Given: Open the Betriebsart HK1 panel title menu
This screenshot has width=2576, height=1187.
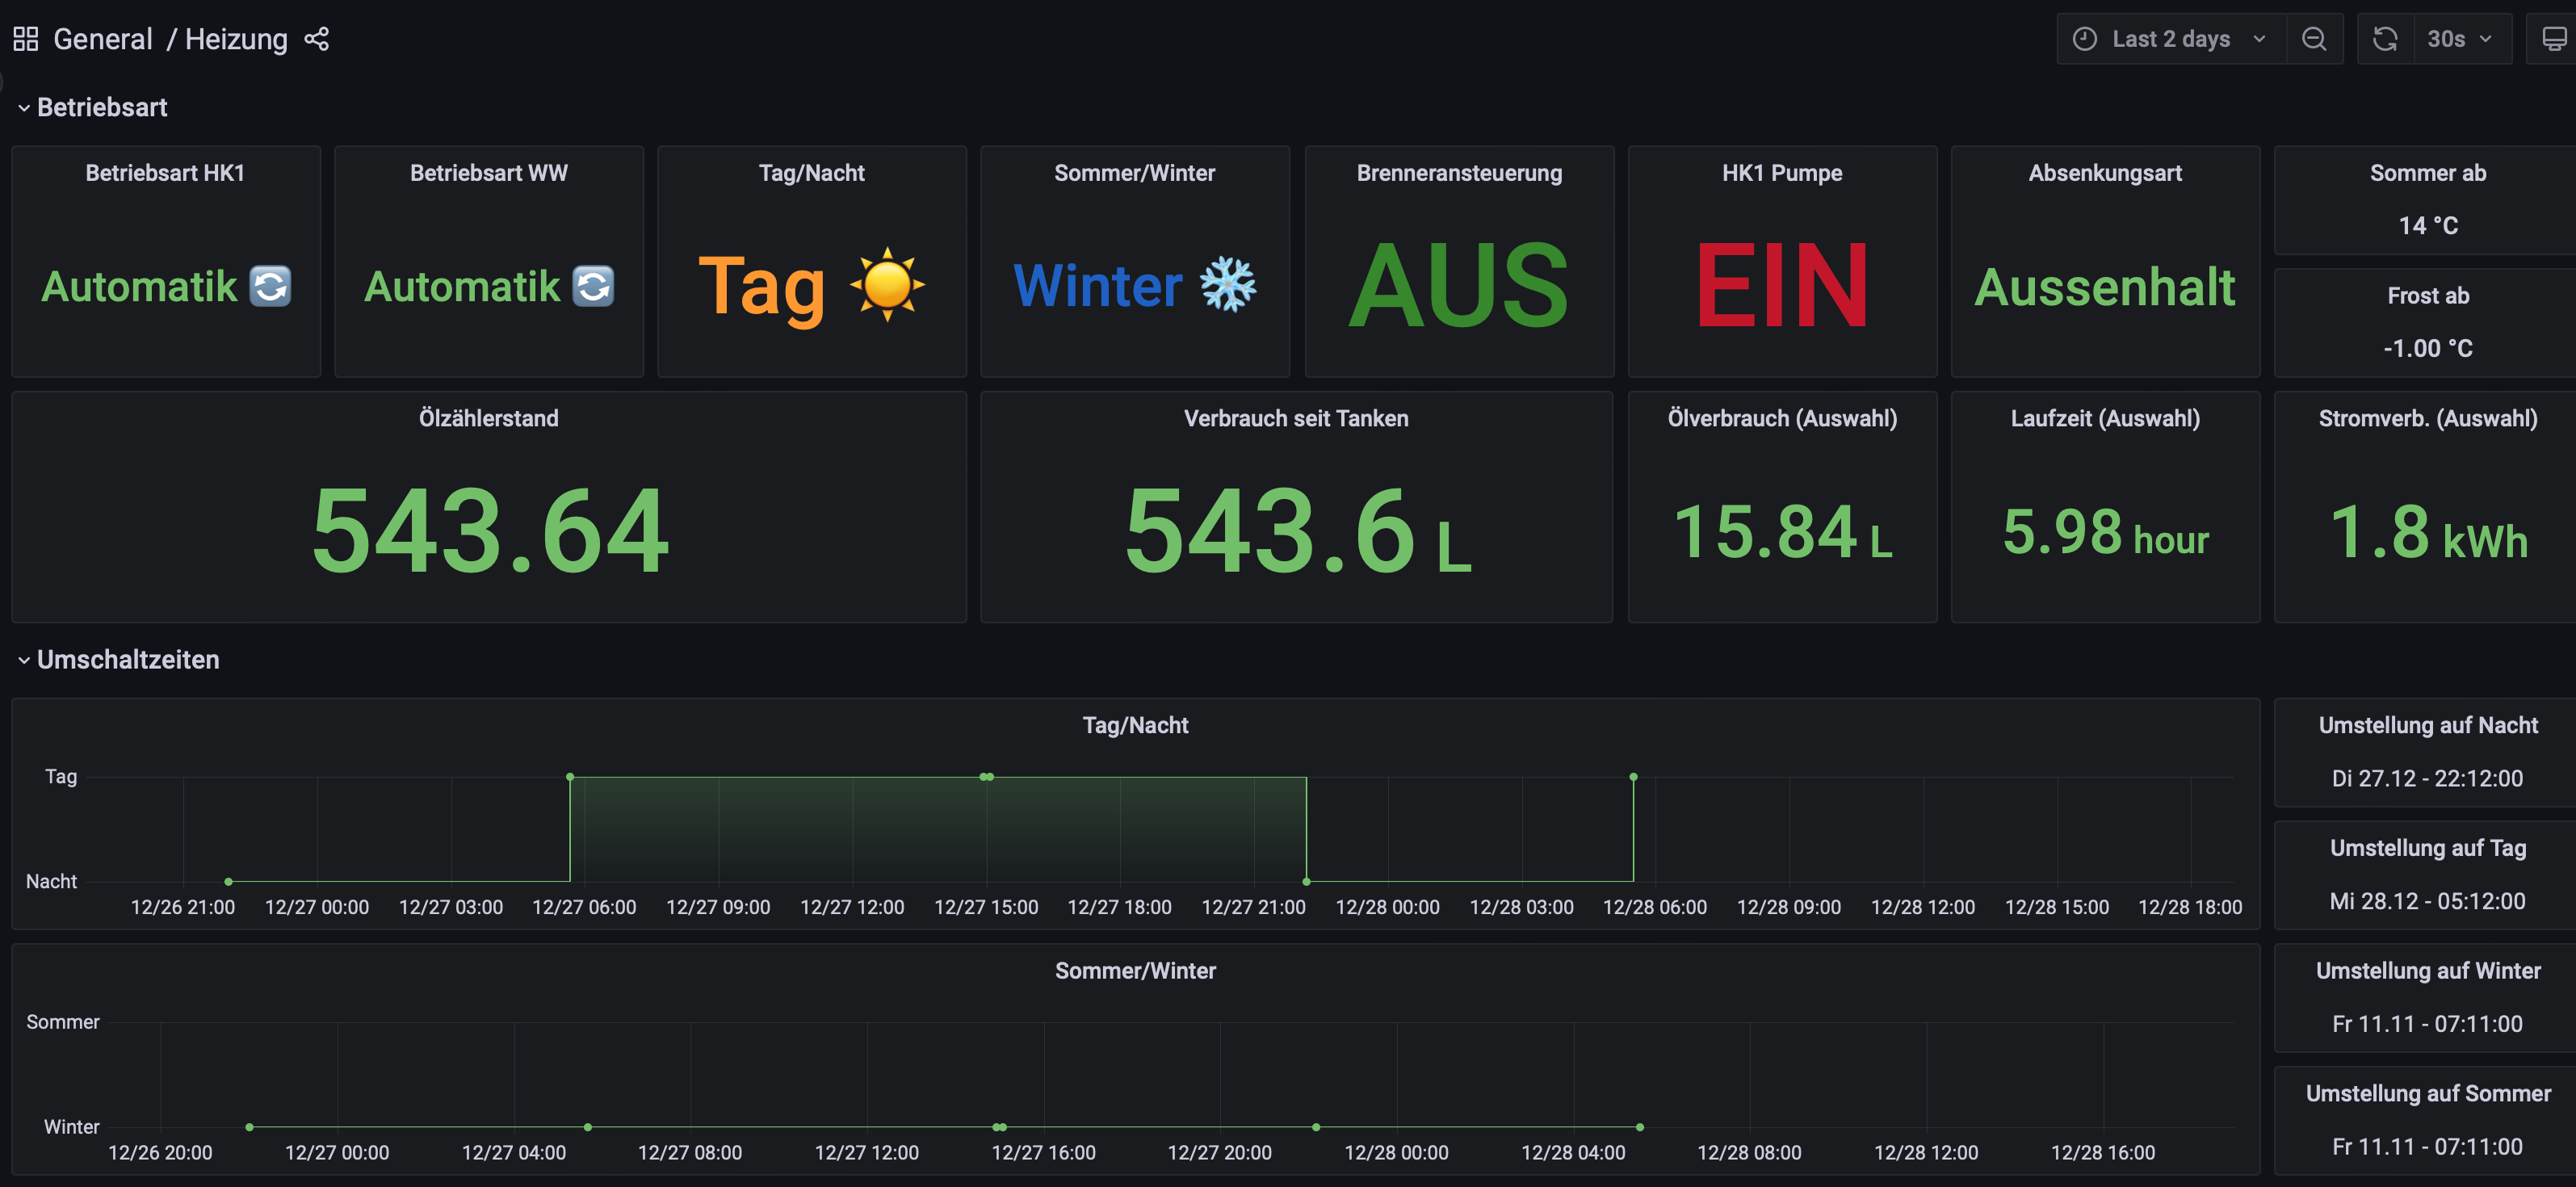Looking at the screenshot, I should pos(165,173).
